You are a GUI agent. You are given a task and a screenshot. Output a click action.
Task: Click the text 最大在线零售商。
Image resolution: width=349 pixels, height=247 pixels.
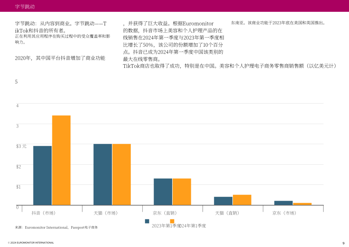142,59
